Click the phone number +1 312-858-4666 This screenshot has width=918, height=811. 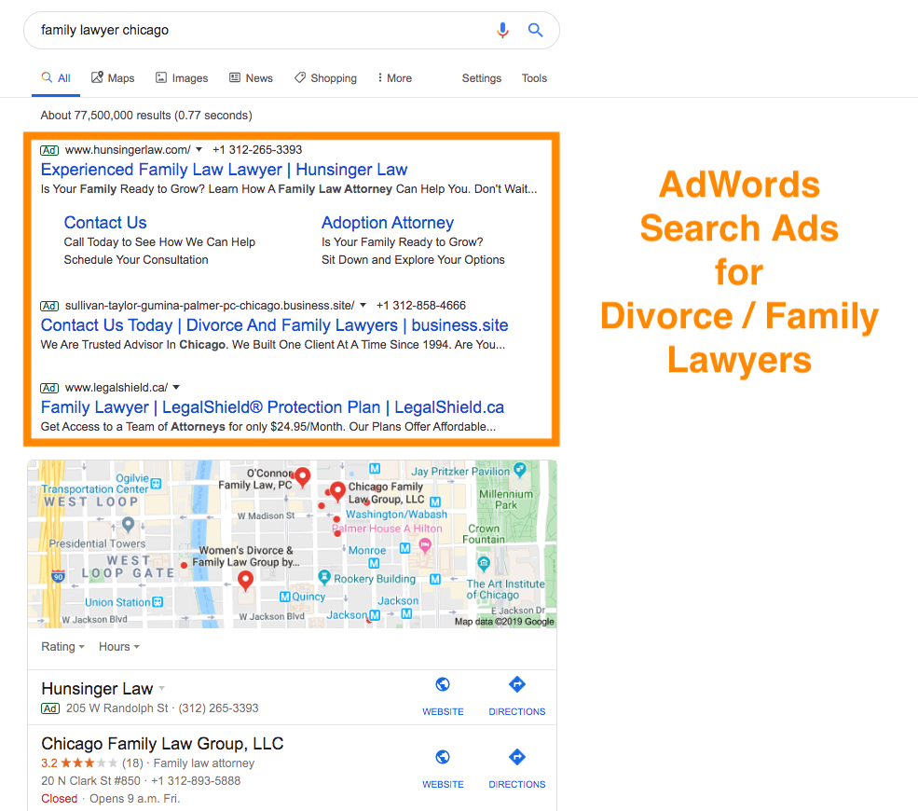(421, 305)
